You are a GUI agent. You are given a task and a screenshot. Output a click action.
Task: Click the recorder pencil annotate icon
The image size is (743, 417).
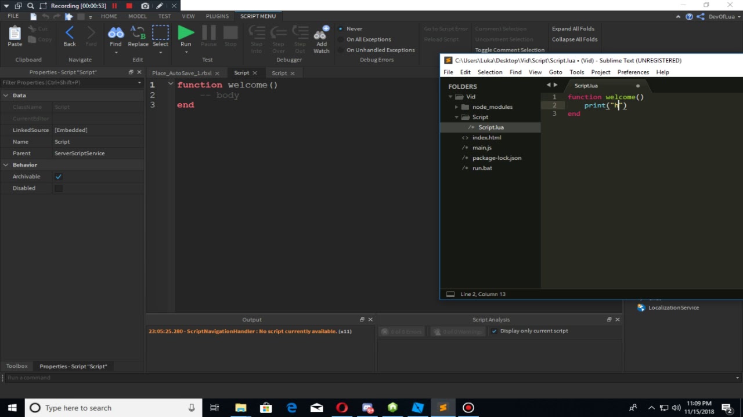click(160, 6)
